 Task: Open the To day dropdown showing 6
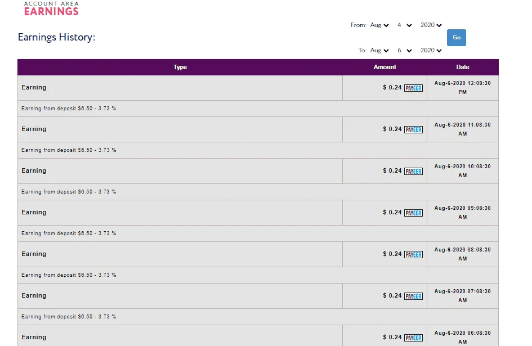coord(404,51)
